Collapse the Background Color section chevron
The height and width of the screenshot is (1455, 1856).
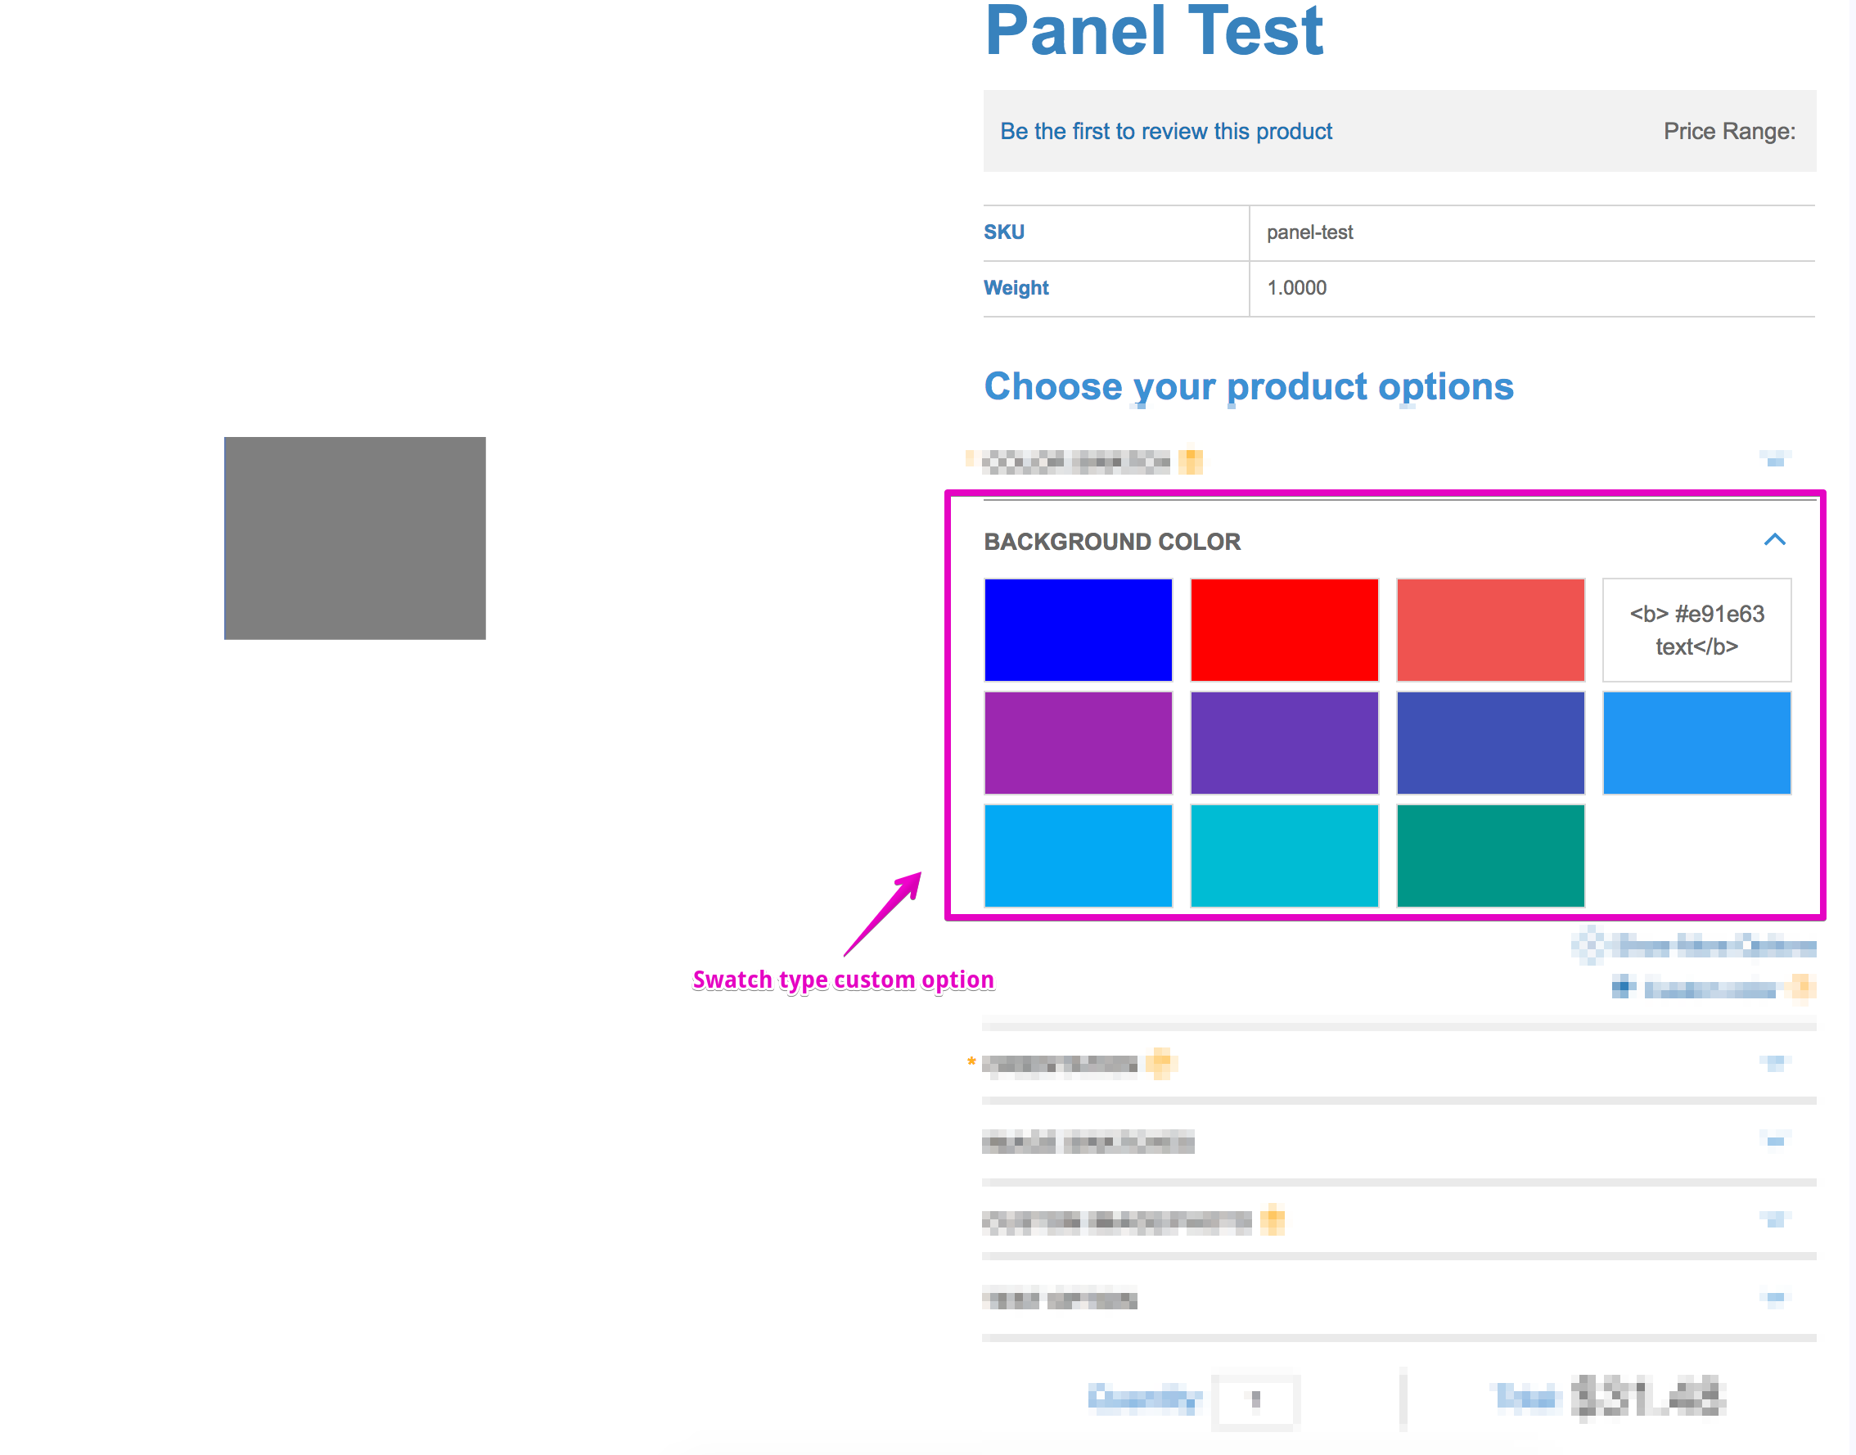(x=1773, y=540)
